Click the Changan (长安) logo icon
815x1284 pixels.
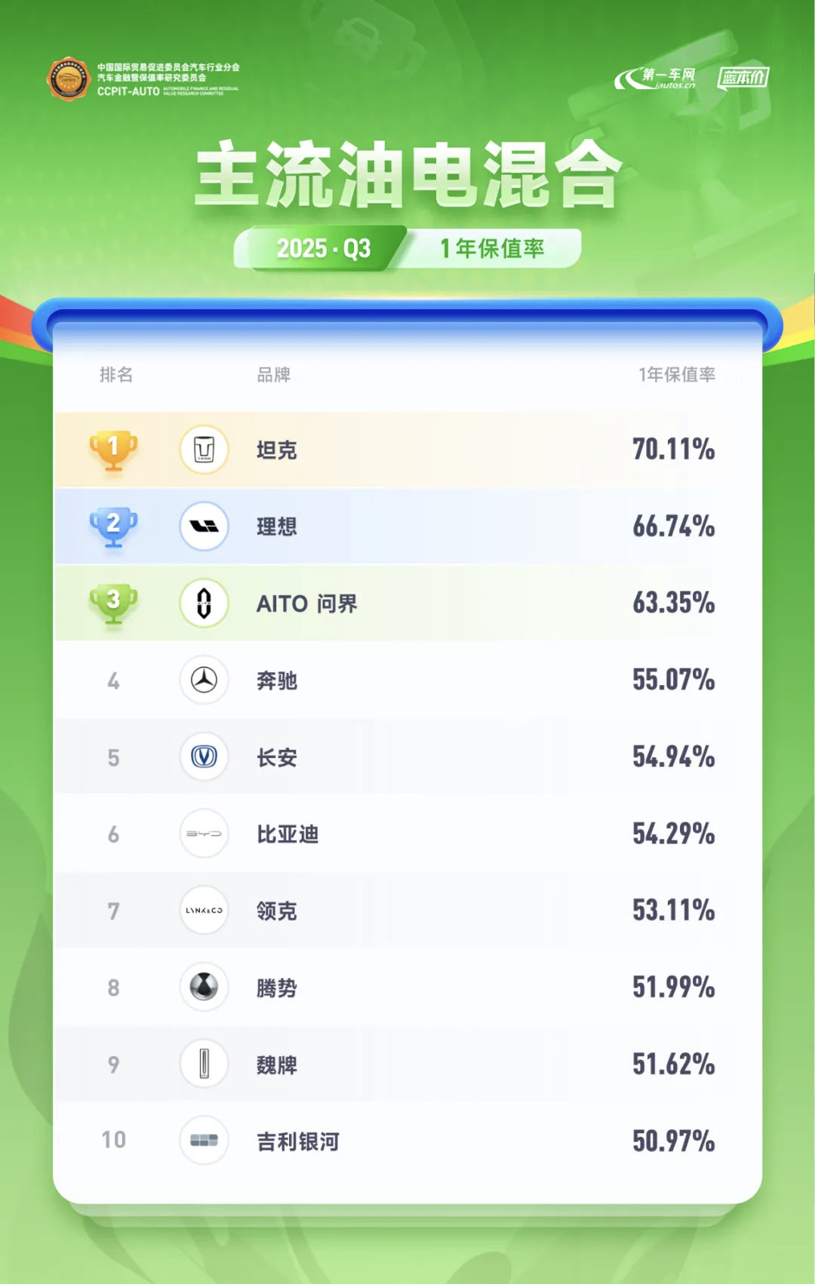(x=204, y=757)
